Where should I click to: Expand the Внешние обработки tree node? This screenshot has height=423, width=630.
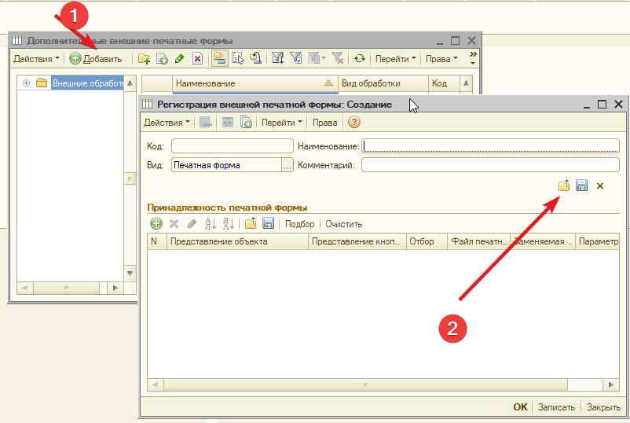pos(26,83)
